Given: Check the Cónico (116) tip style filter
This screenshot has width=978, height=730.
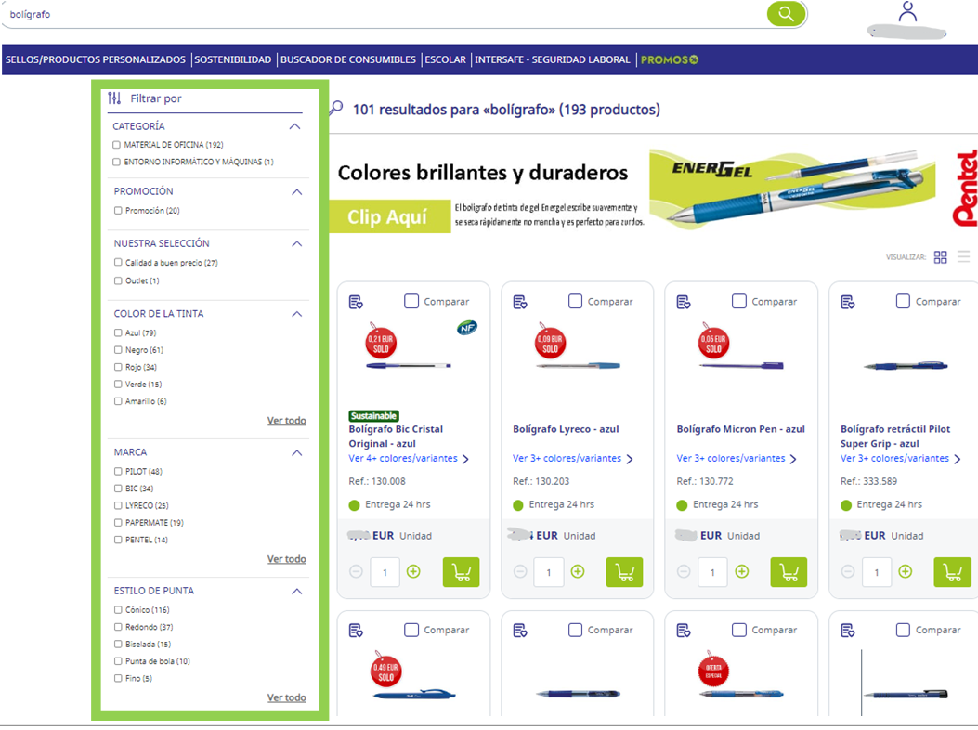Looking at the screenshot, I should pyautogui.click(x=118, y=610).
